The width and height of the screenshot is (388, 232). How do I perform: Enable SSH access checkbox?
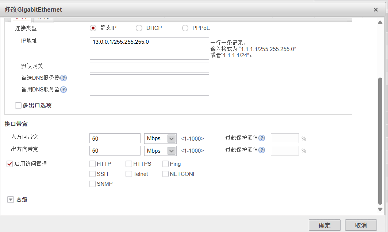pyautogui.click(x=92, y=174)
